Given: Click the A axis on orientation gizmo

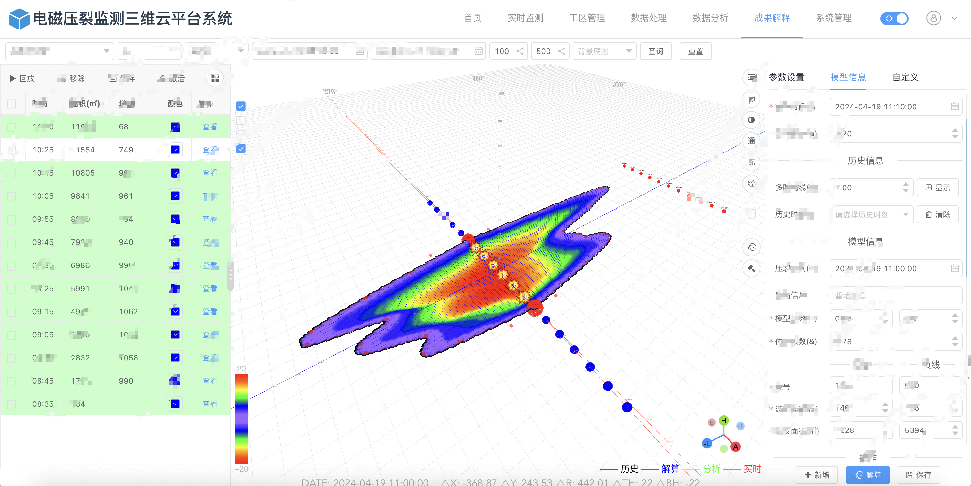Looking at the screenshot, I should (735, 447).
